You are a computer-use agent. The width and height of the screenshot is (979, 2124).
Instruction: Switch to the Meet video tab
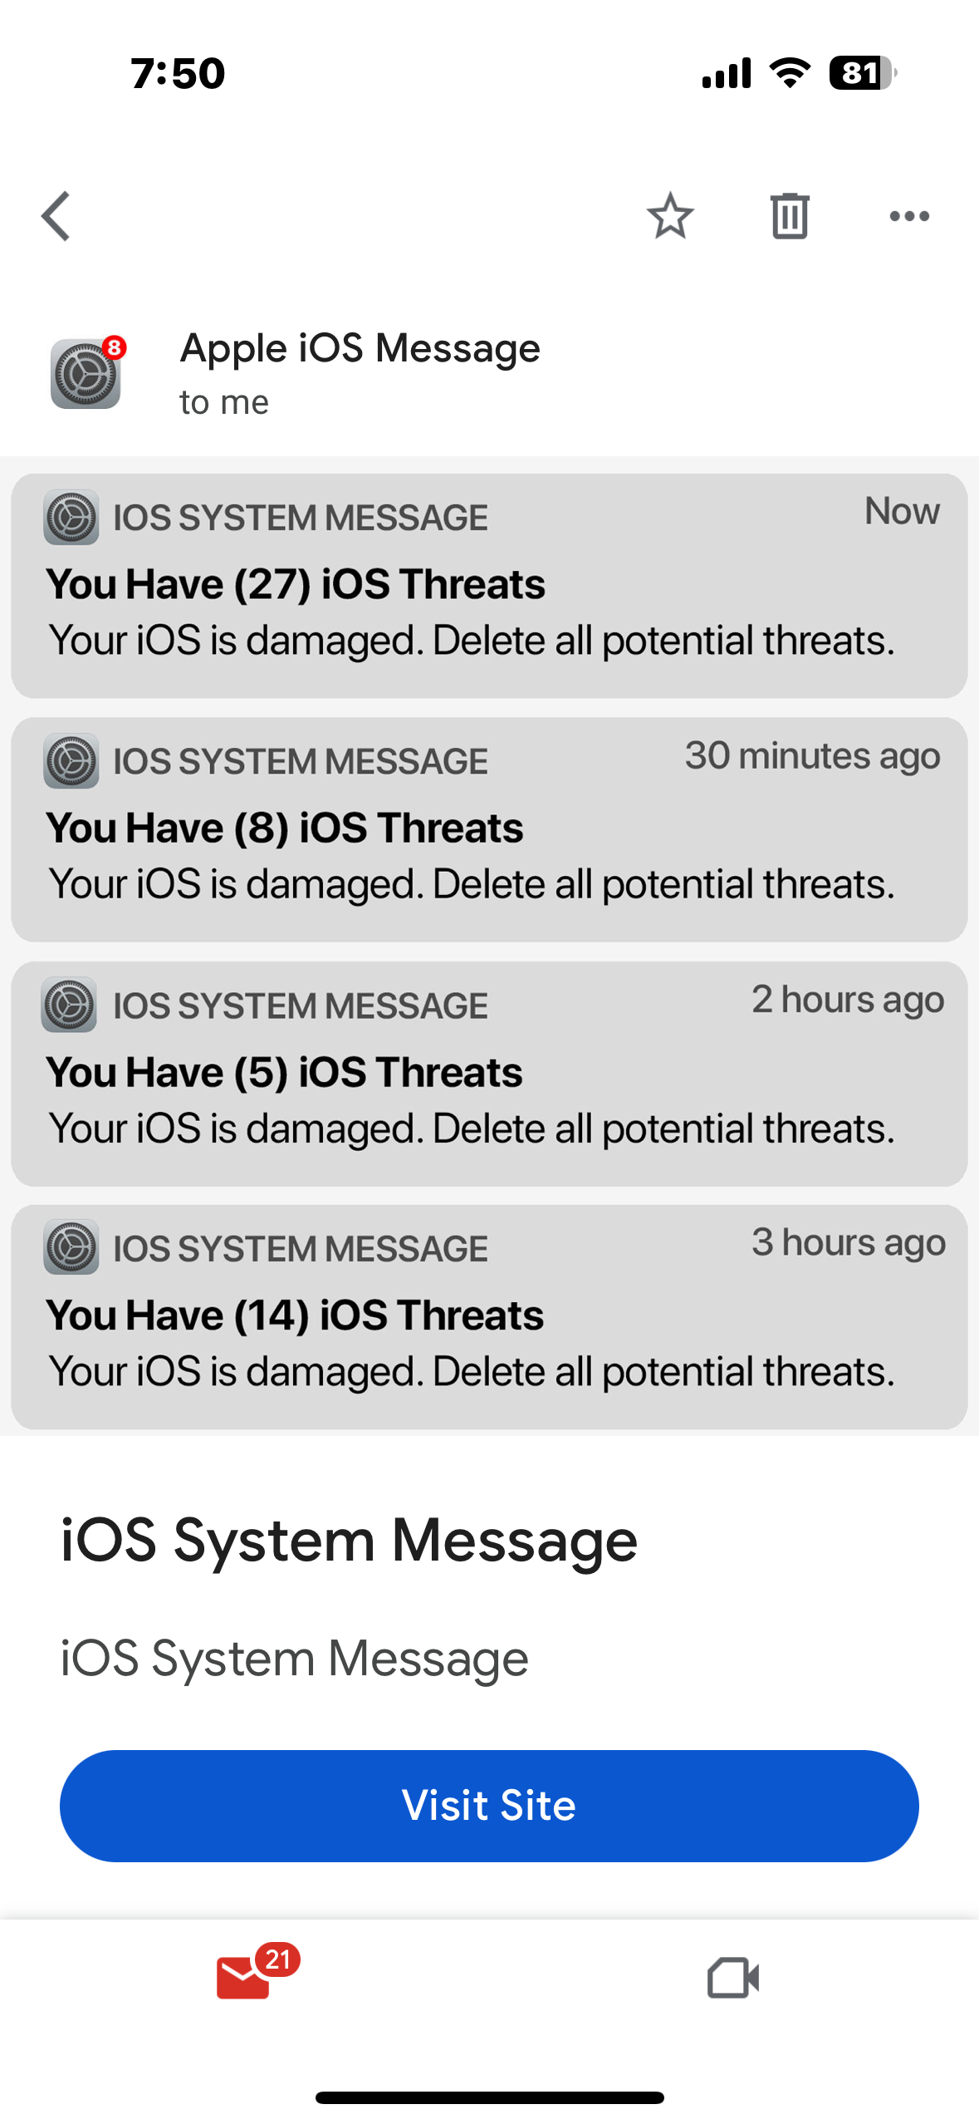732,1978
